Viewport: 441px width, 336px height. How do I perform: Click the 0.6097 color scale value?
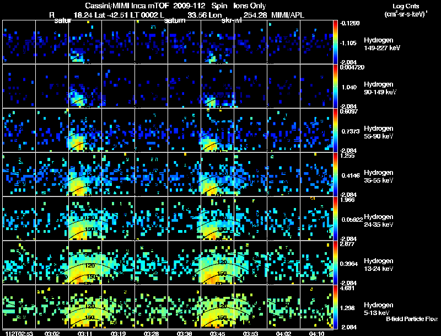pyautogui.click(x=349, y=111)
